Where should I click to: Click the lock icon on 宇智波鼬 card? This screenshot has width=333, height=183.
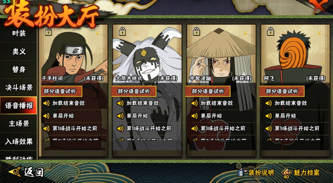click(196, 31)
